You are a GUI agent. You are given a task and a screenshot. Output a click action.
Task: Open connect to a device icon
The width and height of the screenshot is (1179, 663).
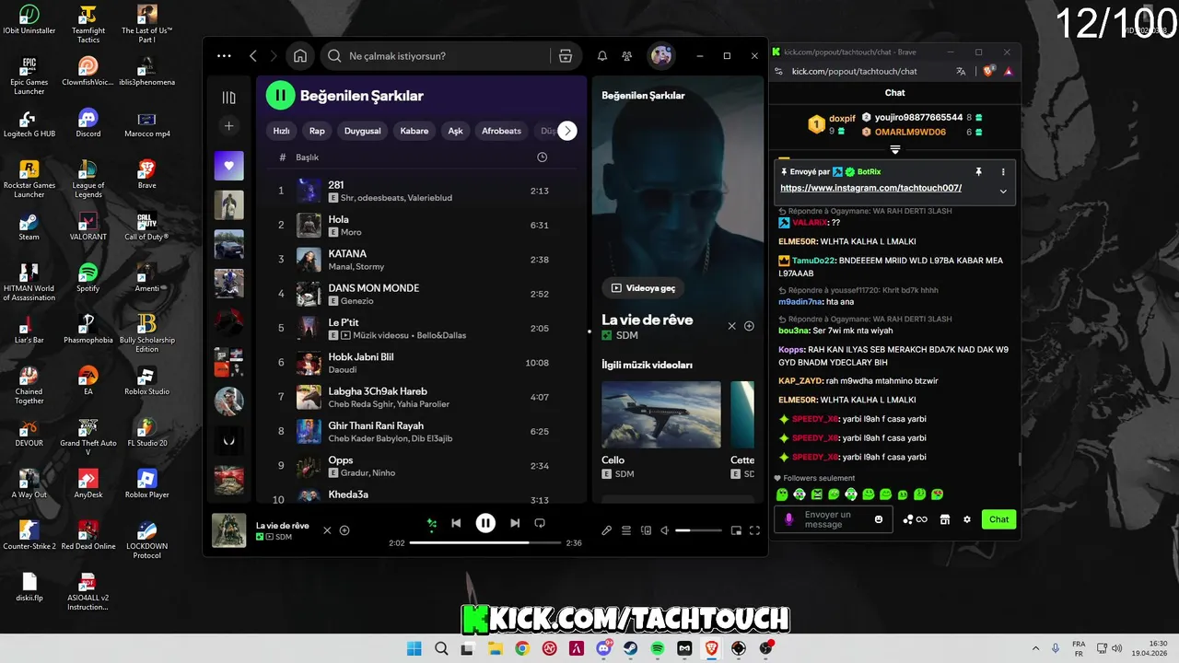point(646,530)
